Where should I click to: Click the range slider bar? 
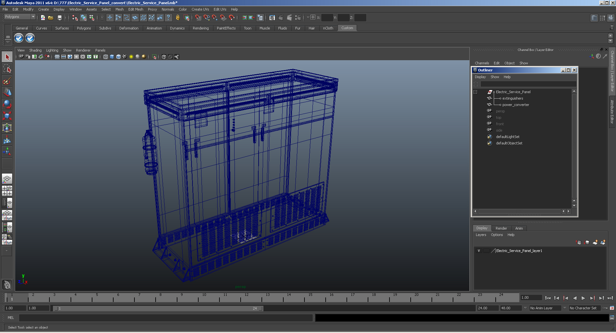point(158,308)
